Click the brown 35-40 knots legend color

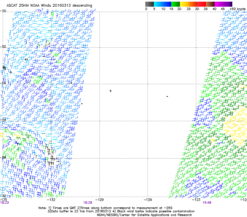tap(210, 4)
